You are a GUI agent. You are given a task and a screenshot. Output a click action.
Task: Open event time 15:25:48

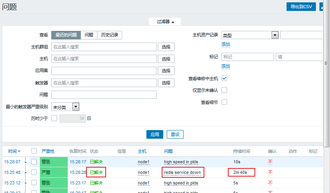point(12,172)
